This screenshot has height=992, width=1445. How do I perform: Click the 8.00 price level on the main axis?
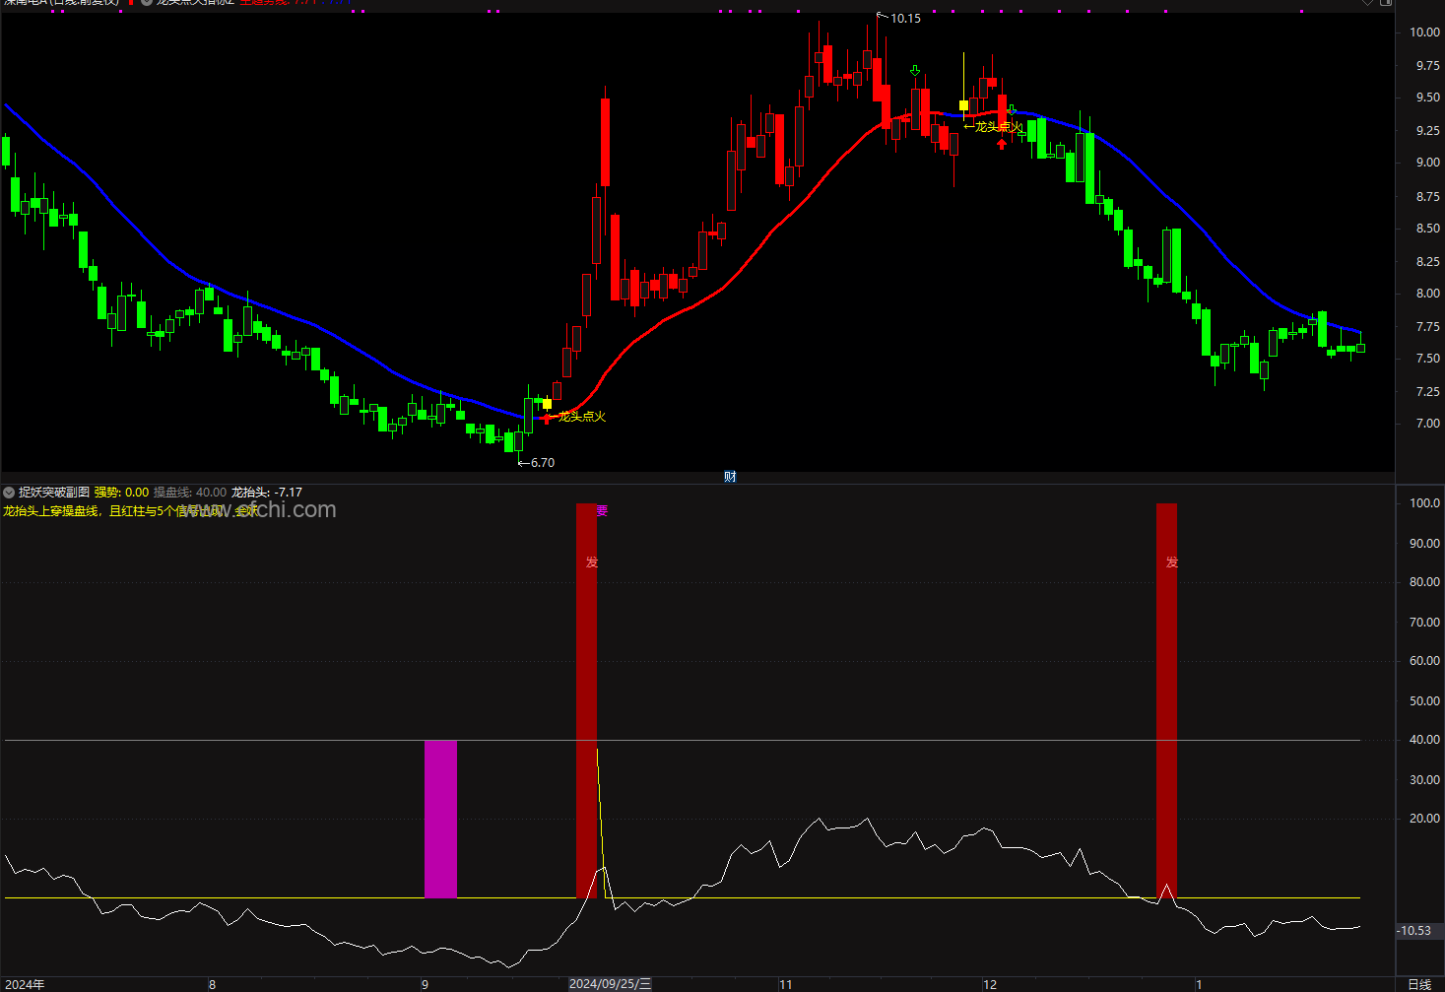(1427, 294)
